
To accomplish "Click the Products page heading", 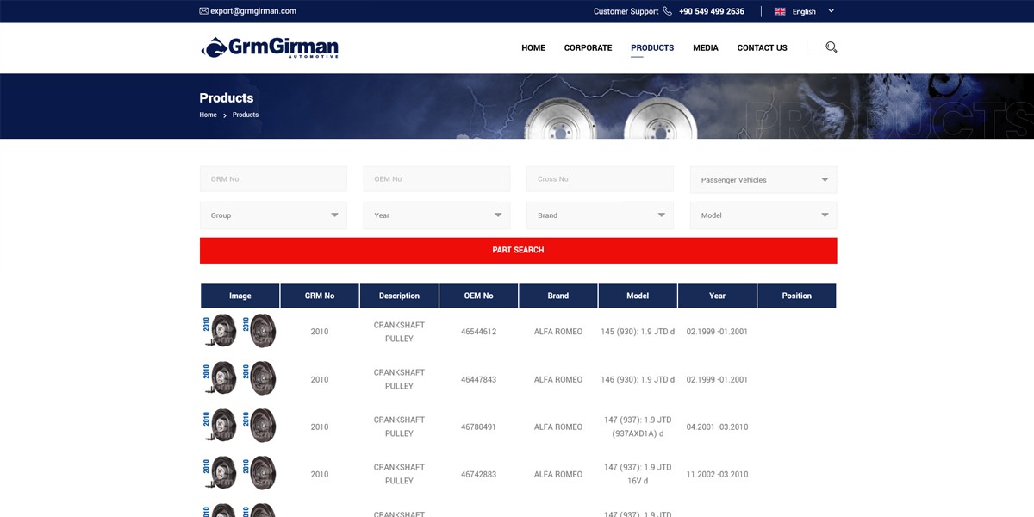I will (x=227, y=97).
